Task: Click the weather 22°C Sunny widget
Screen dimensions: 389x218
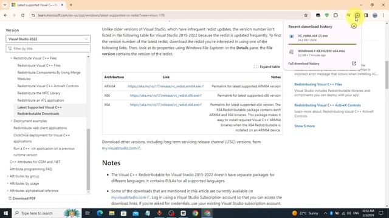Action: click(305, 213)
